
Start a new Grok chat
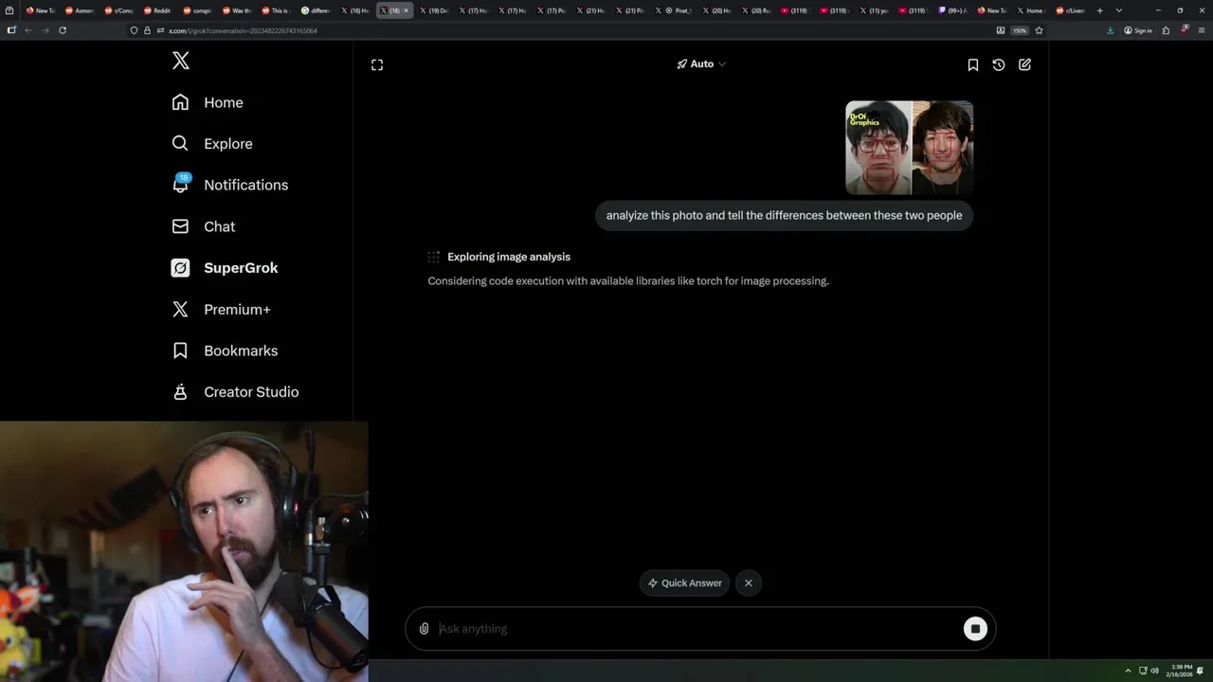[1024, 64]
